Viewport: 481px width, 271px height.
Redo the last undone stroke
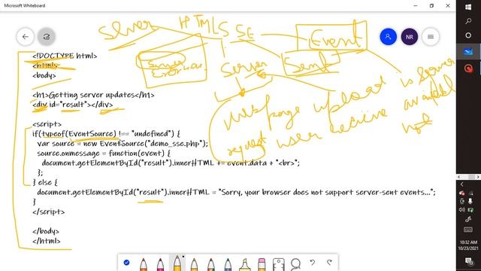329,263
